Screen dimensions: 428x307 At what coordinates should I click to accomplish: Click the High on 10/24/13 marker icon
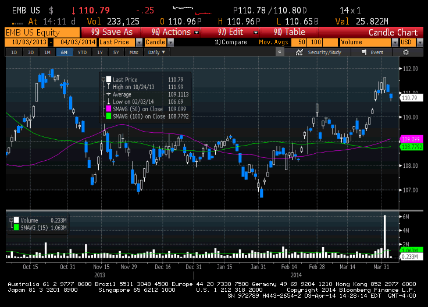click(x=108, y=87)
